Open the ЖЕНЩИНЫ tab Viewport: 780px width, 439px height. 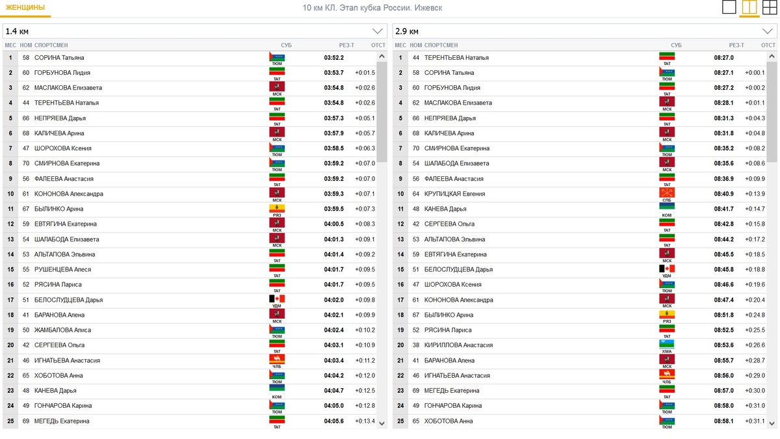coord(25,8)
